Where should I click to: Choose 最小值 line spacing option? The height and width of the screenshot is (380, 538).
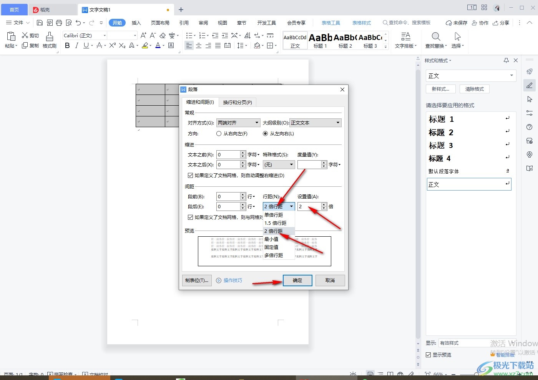pos(279,239)
